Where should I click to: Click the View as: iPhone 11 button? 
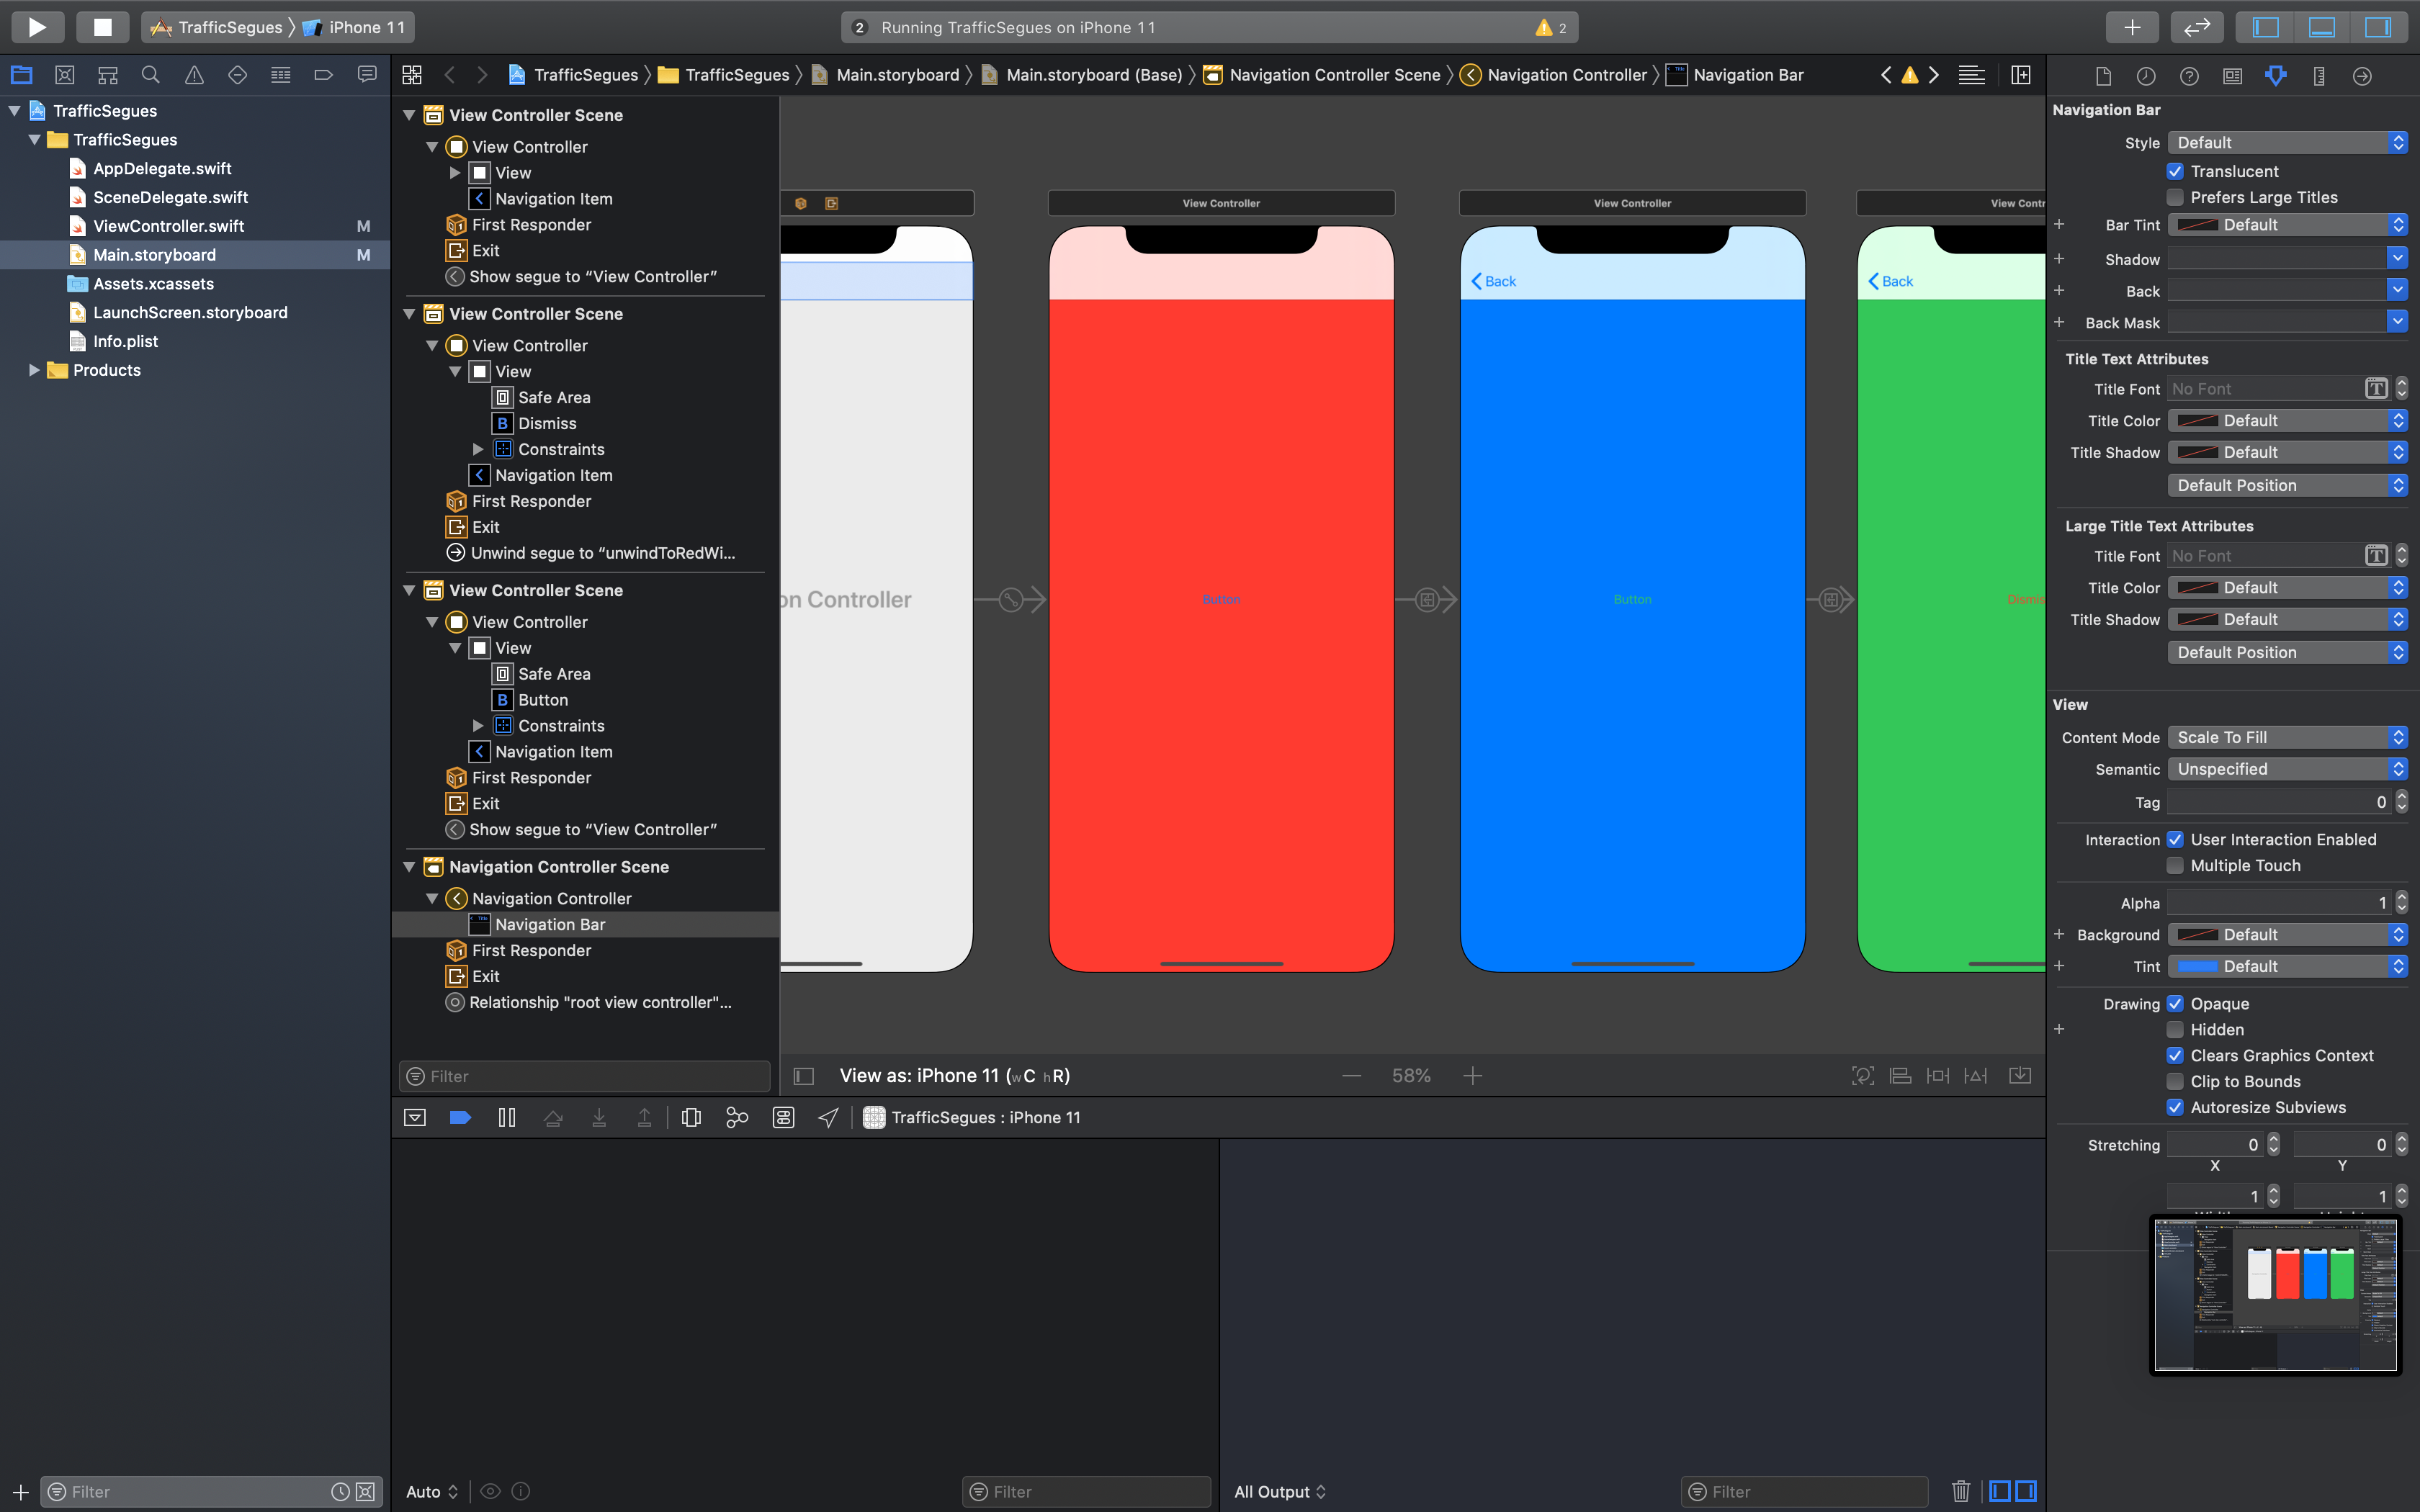pos(954,1076)
